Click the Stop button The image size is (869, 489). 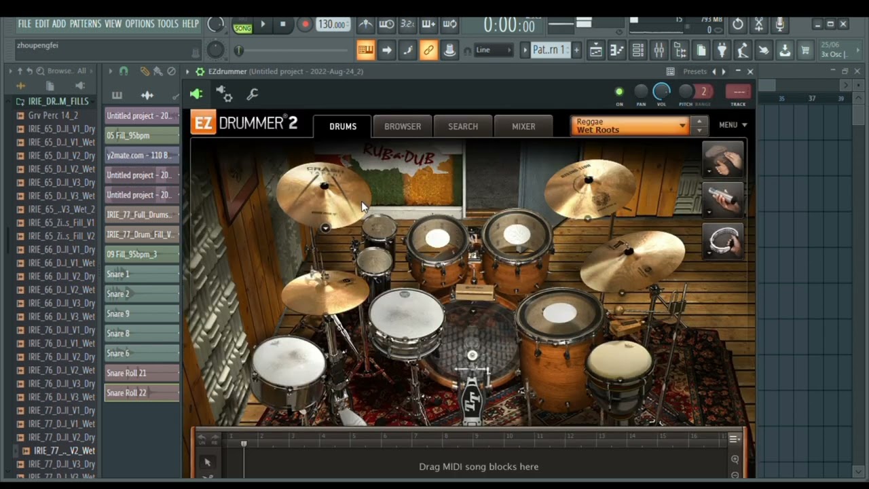pos(283,24)
